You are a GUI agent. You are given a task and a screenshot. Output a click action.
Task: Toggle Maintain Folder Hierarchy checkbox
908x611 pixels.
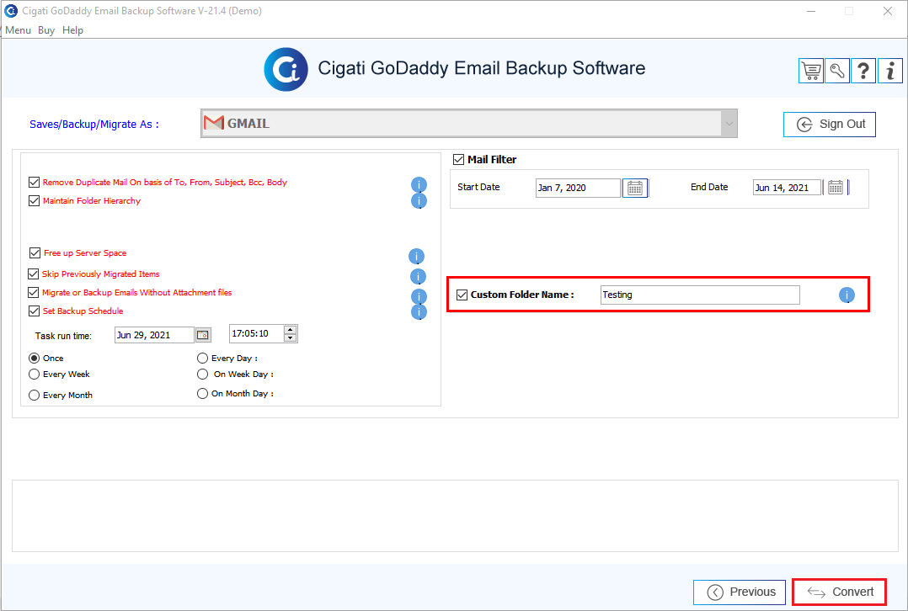[35, 201]
